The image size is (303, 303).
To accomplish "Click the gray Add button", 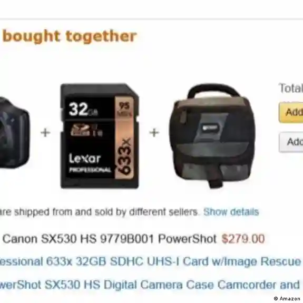I will (x=291, y=142).
